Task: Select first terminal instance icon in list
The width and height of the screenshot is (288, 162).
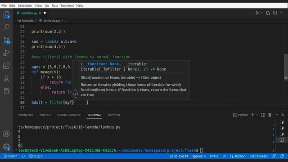Action: (x=282, y=122)
